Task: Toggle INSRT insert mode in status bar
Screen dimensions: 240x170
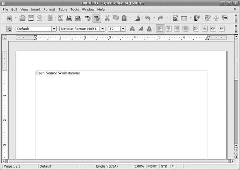Action: (152, 166)
